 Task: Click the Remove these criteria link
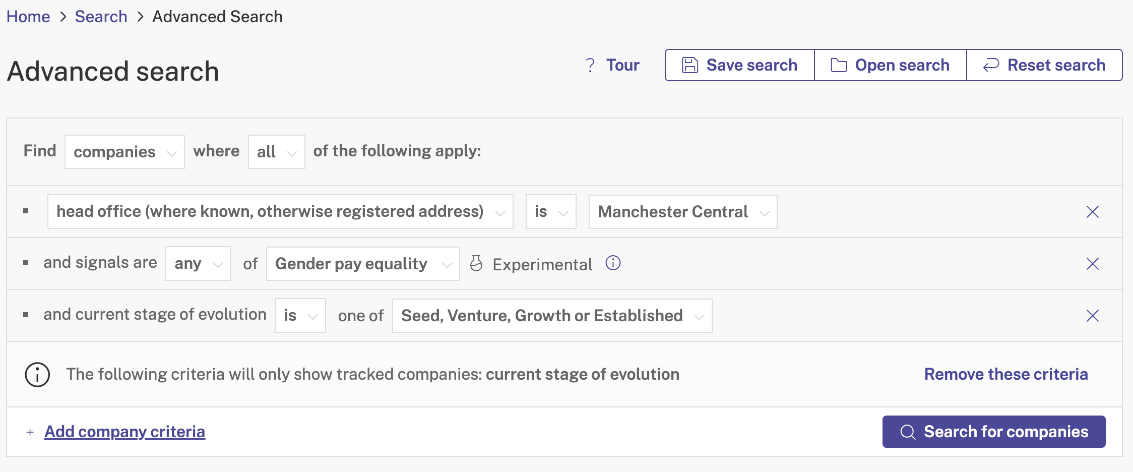pos(1006,374)
